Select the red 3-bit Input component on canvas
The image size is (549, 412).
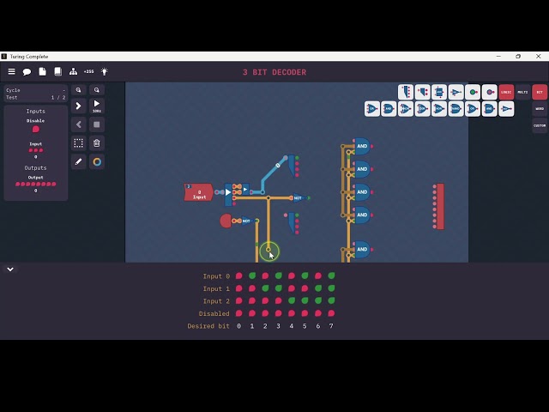coord(198,192)
